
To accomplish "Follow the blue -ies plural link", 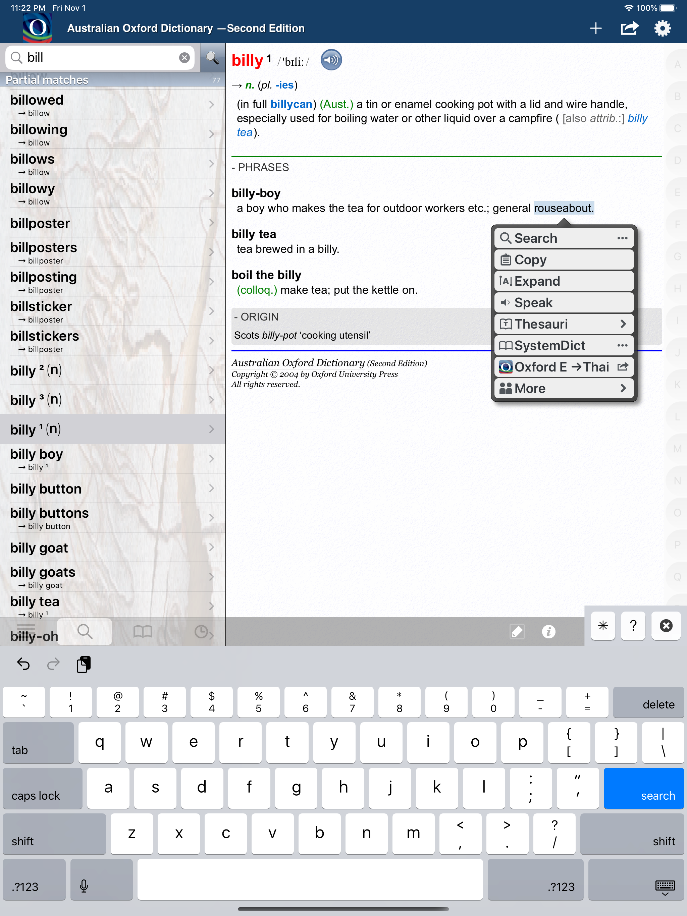I will click(284, 85).
